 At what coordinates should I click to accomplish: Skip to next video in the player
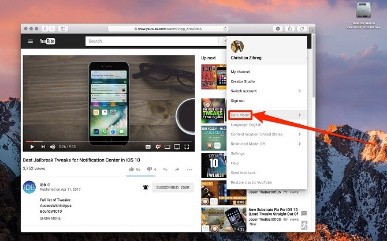coord(43,146)
